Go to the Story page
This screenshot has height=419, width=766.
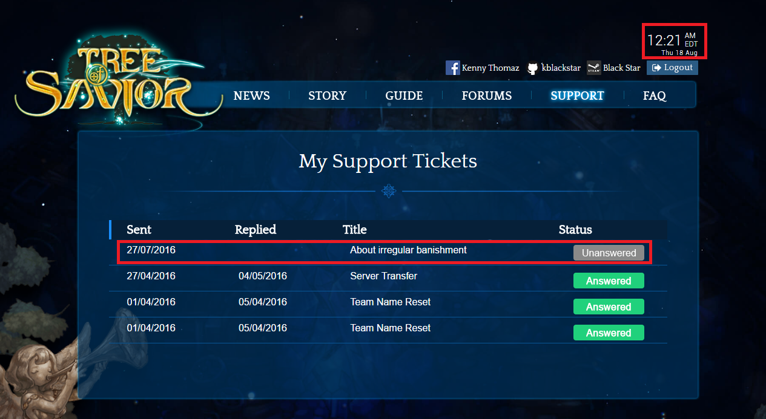click(x=327, y=96)
